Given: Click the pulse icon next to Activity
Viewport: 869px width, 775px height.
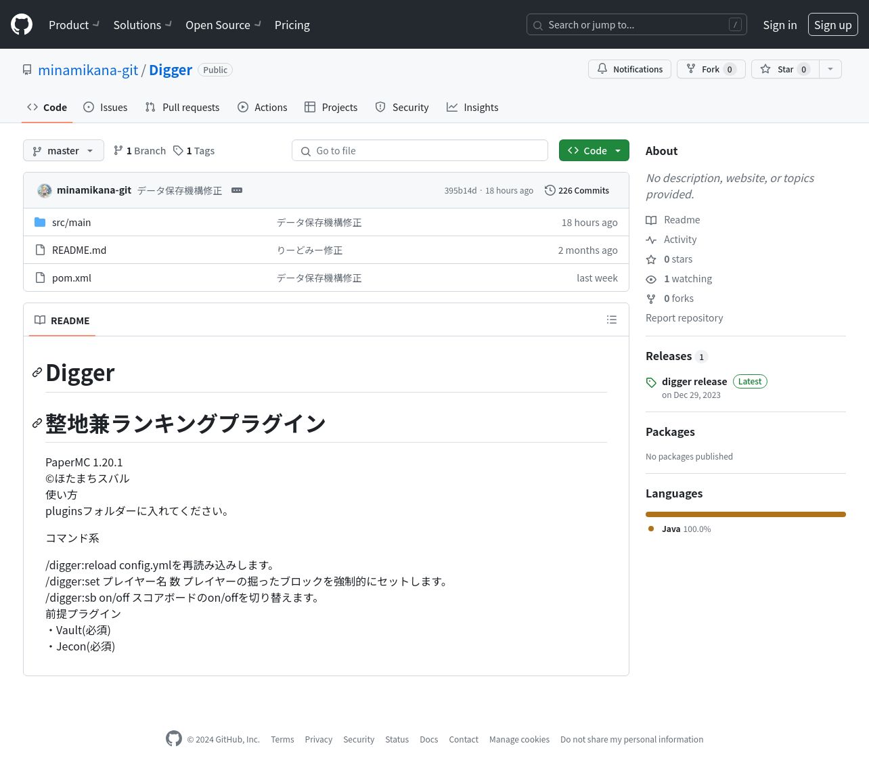Looking at the screenshot, I should coord(651,240).
